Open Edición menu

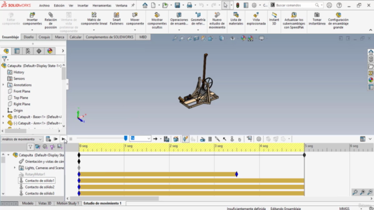pos(59,5)
